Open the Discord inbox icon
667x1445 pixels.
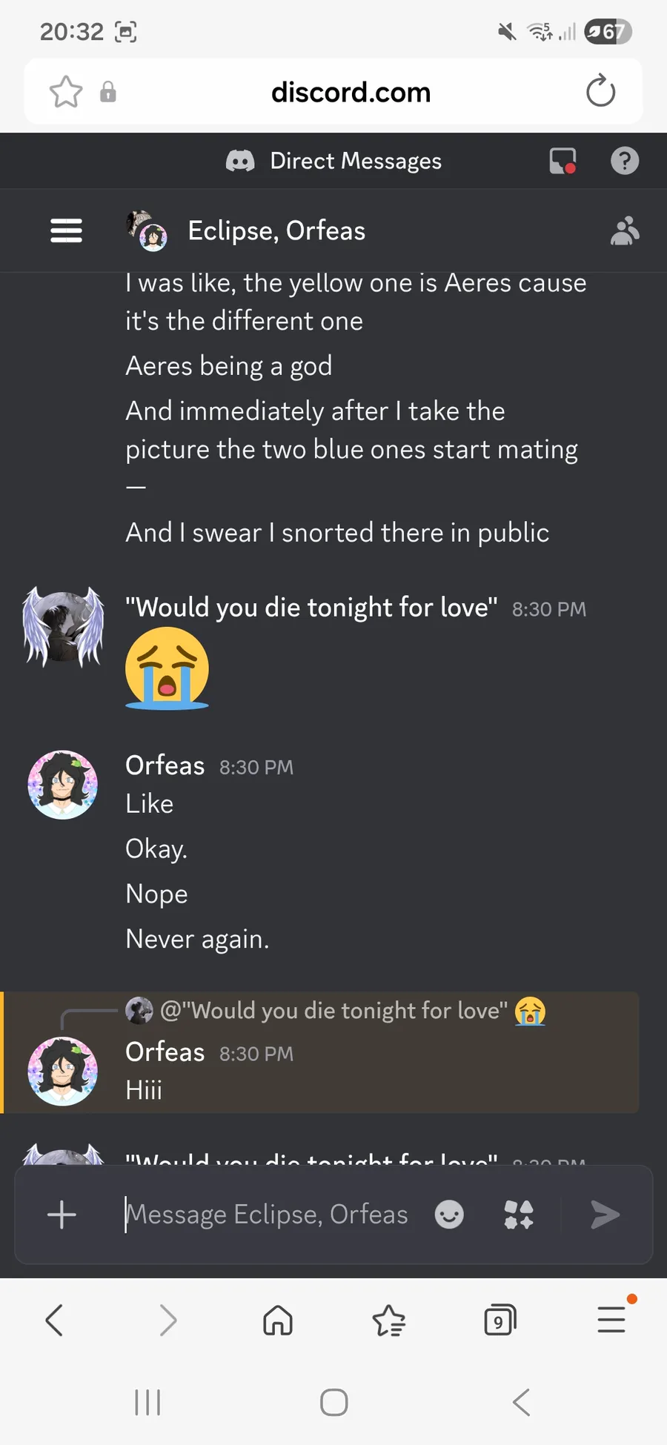563,161
